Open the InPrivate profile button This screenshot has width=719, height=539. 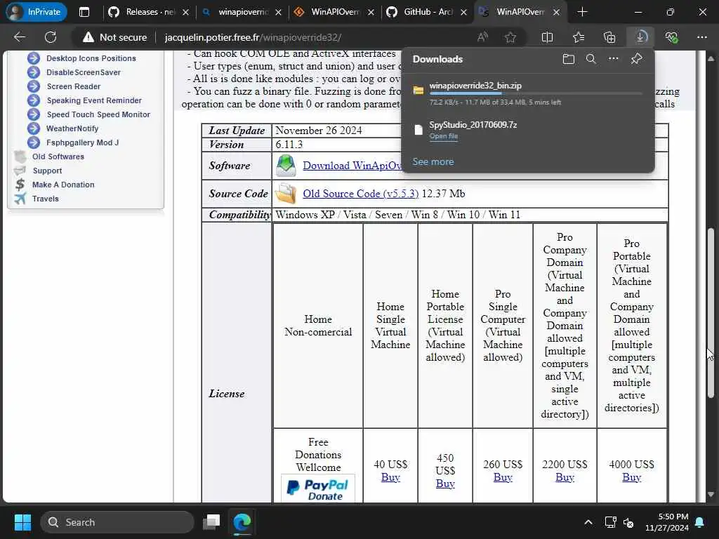pos(37,12)
